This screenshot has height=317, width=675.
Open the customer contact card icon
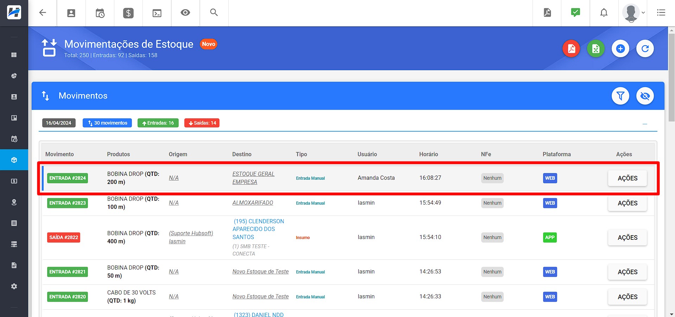click(71, 13)
